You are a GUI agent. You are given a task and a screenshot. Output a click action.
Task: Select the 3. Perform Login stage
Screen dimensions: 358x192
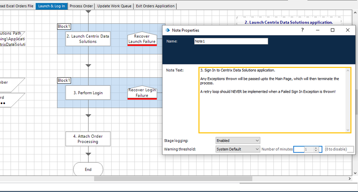click(88, 93)
